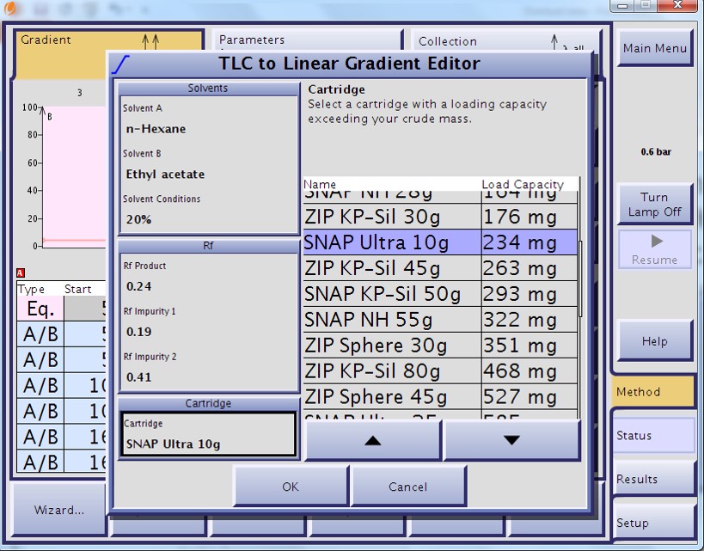Click the Cartridge field showing SNAP Ultra 10g
The image size is (704, 551).
[209, 434]
